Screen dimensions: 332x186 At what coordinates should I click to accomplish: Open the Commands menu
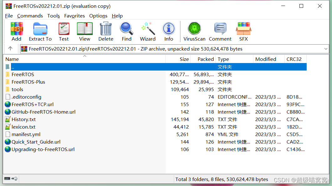(x=30, y=16)
